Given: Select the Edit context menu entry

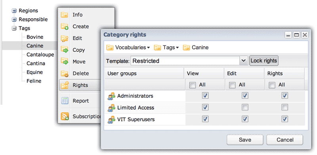Looking at the screenshot, I should pyautogui.click(x=77, y=38).
